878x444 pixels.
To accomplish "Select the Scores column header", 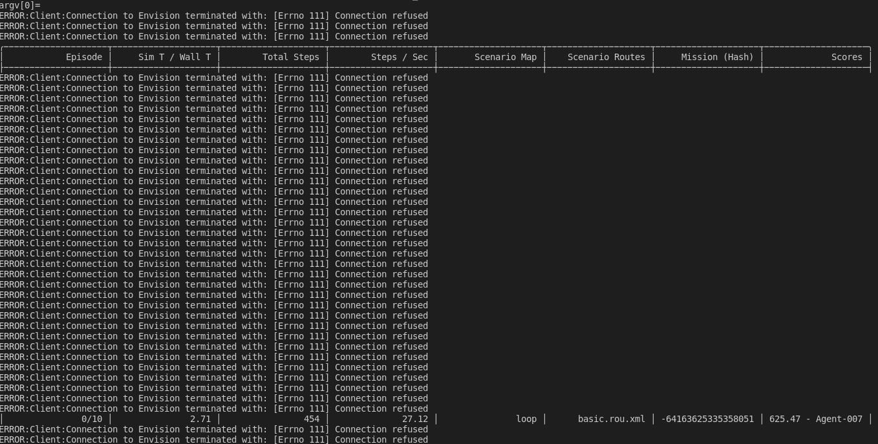I will pos(848,57).
